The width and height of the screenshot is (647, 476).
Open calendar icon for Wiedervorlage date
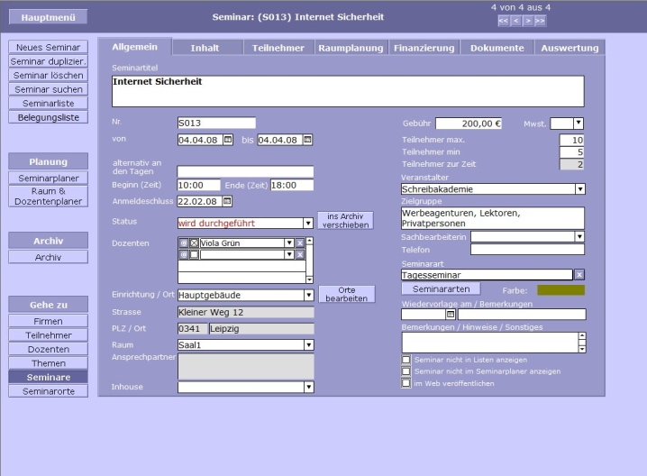coord(451,315)
